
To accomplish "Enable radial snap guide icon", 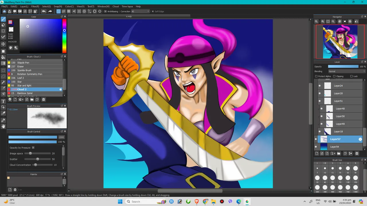I will pos(79,11).
